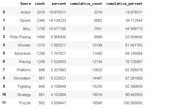
Task: Select the Role-Playing genre cell
Action: pyautogui.click(x=20, y=37)
